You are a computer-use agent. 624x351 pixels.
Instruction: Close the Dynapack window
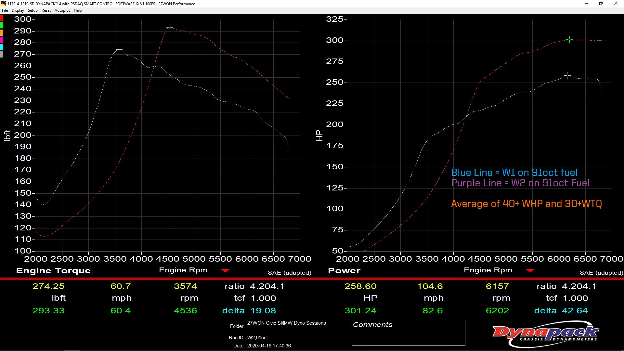pyautogui.click(x=616, y=4)
